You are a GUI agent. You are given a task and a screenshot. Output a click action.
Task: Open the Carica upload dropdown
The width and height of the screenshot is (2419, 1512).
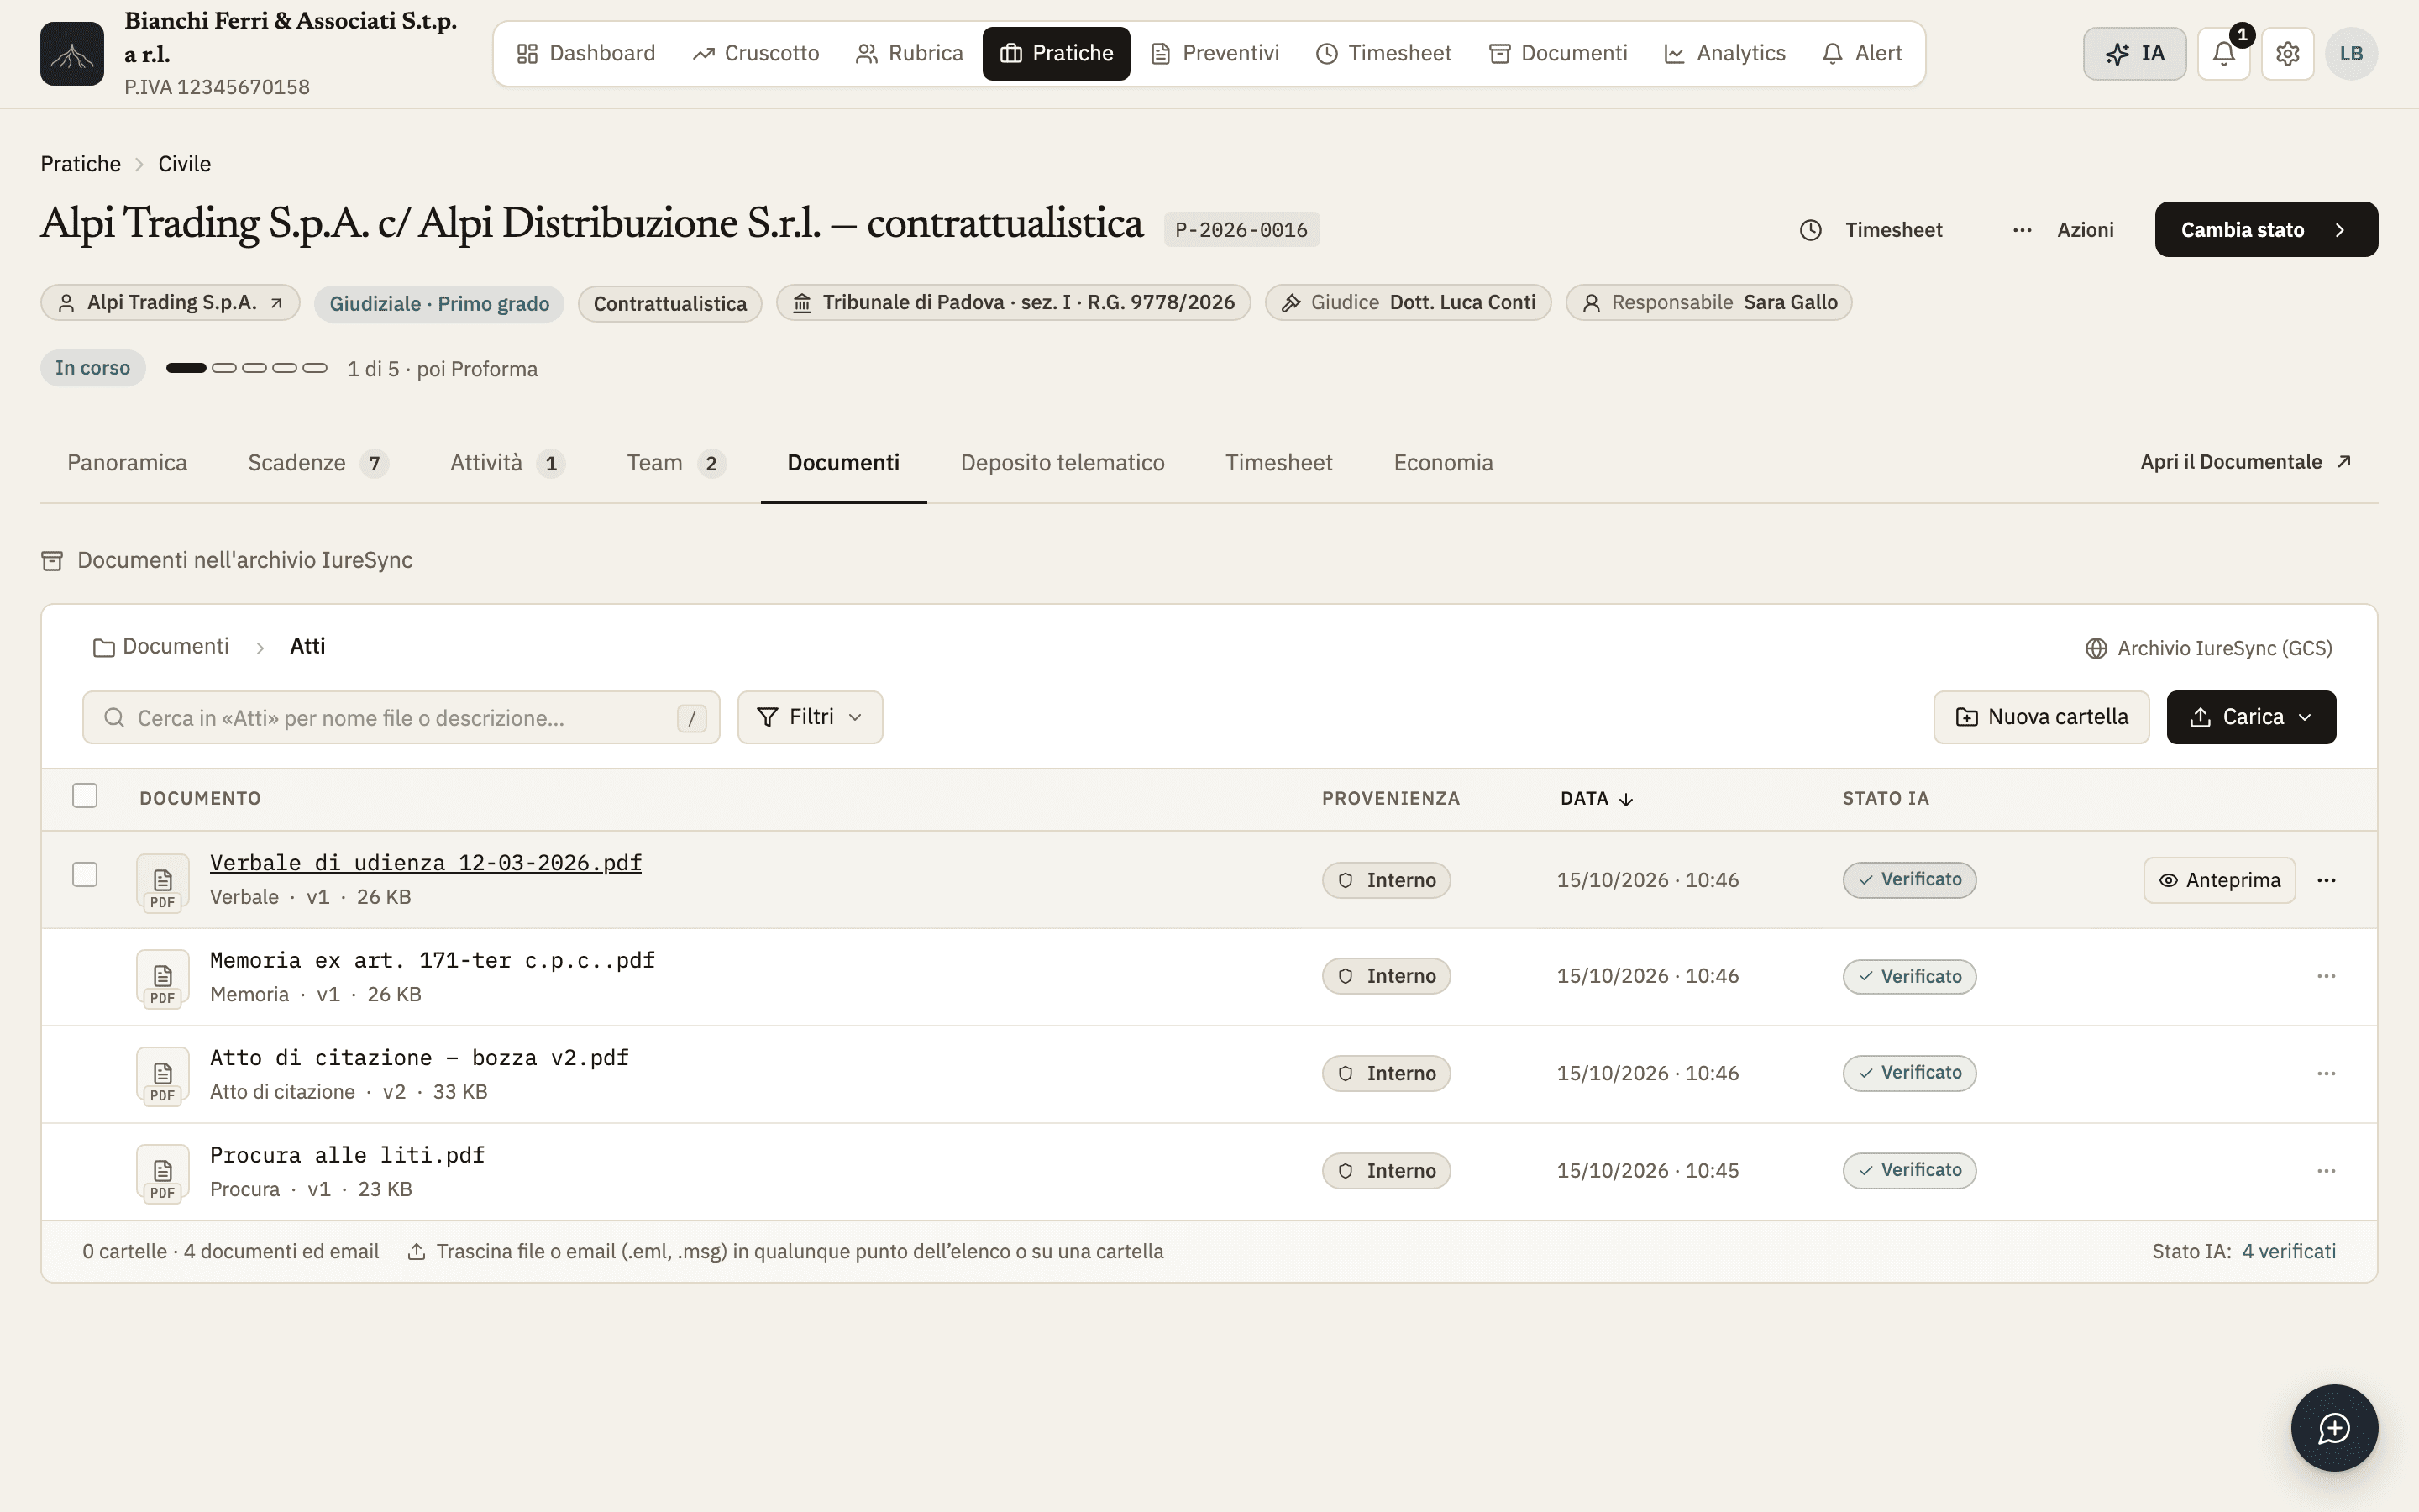(x=2251, y=717)
